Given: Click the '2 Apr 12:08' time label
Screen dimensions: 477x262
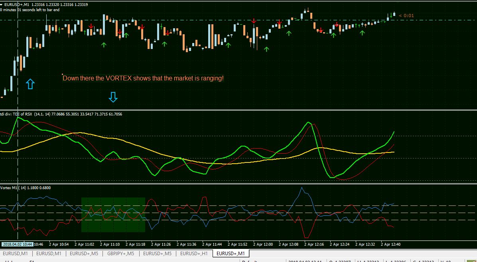Looking at the screenshot, I should 289,244.
